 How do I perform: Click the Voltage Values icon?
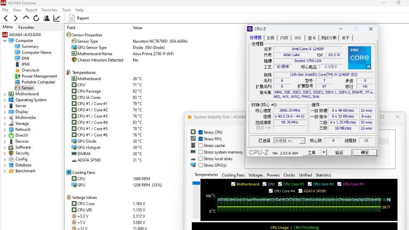(x=69, y=197)
